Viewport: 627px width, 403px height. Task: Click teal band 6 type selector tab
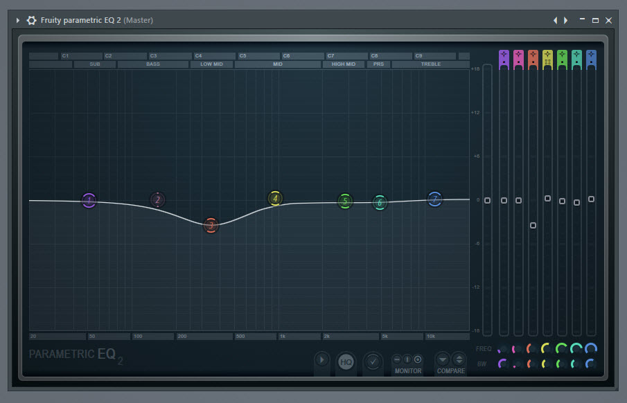point(576,60)
